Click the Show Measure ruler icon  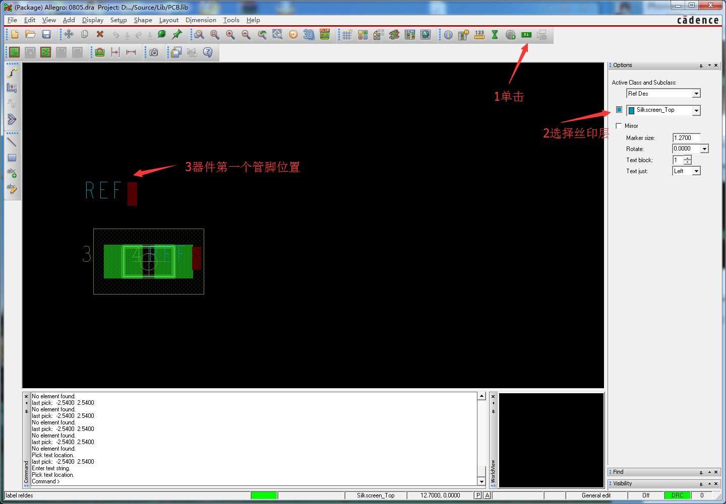point(479,35)
